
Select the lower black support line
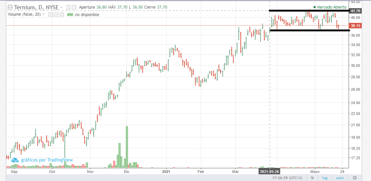tap(309, 30)
